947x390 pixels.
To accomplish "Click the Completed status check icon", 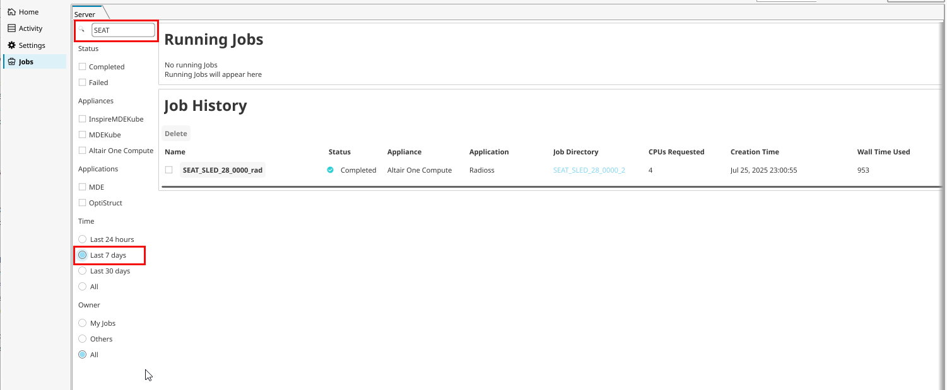I will 330,170.
